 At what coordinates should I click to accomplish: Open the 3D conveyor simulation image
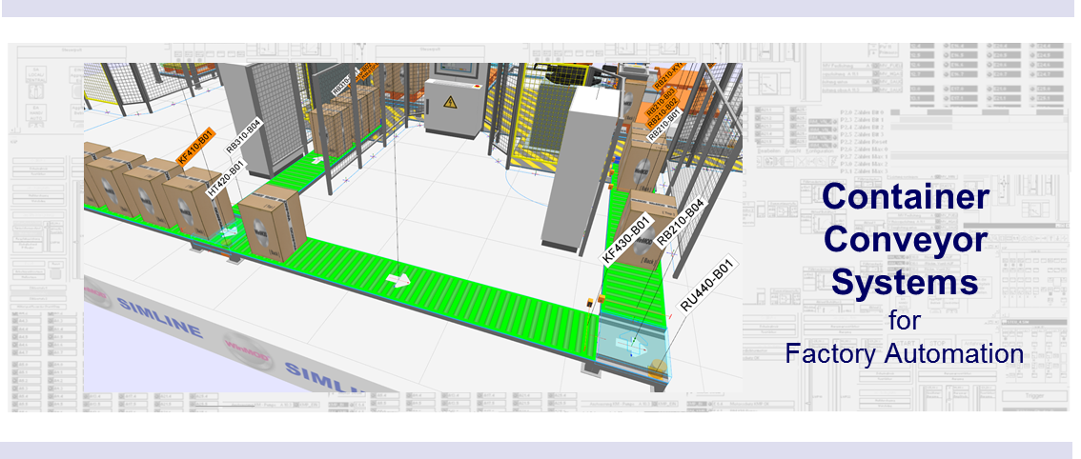click(x=413, y=228)
